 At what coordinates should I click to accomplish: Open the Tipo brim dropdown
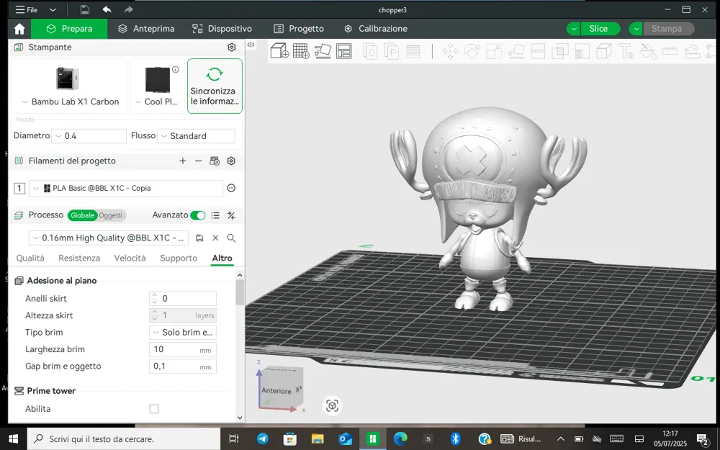pyautogui.click(x=183, y=333)
